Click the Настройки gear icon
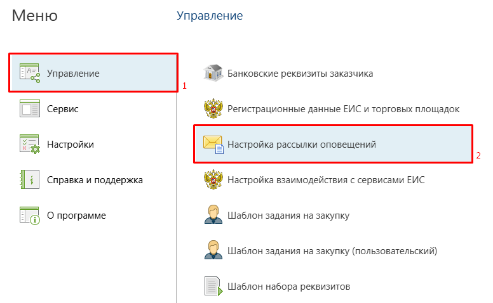The height and width of the screenshot is (303, 493). click(30, 145)
